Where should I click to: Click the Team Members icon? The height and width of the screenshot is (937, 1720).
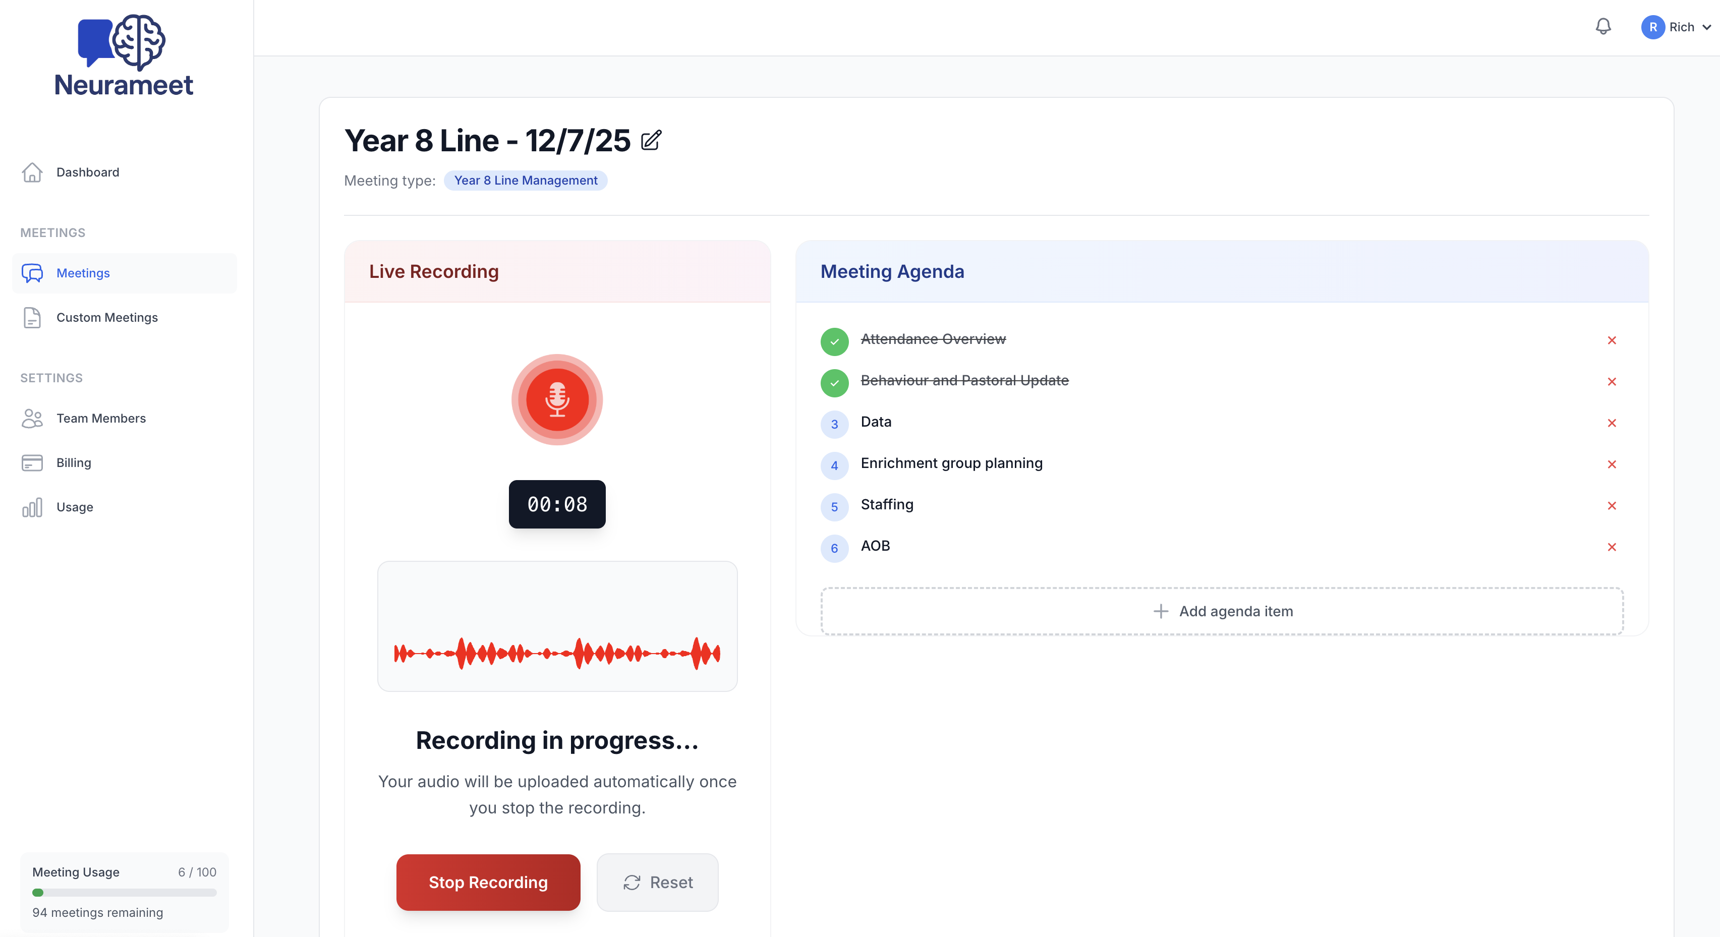coord(33,419)
